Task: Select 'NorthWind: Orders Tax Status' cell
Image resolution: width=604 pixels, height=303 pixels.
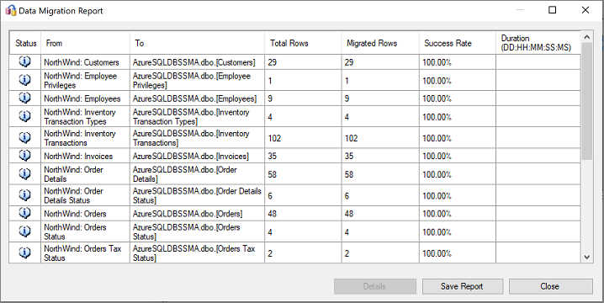Action: (85, 252)
